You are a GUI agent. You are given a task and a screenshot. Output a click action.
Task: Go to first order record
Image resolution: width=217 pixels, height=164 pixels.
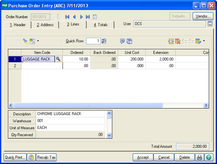click(x=67, y=17)
